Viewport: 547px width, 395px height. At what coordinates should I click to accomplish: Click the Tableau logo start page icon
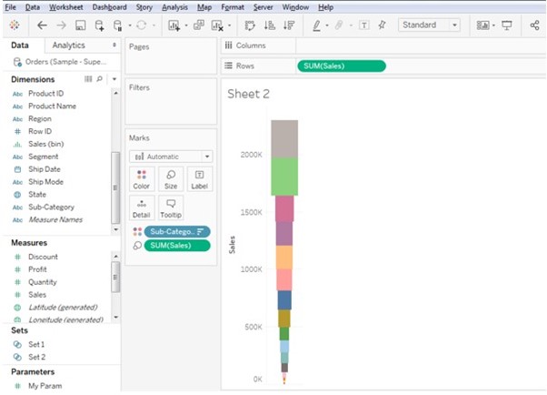pyautogui.click(x=15, y=25)
